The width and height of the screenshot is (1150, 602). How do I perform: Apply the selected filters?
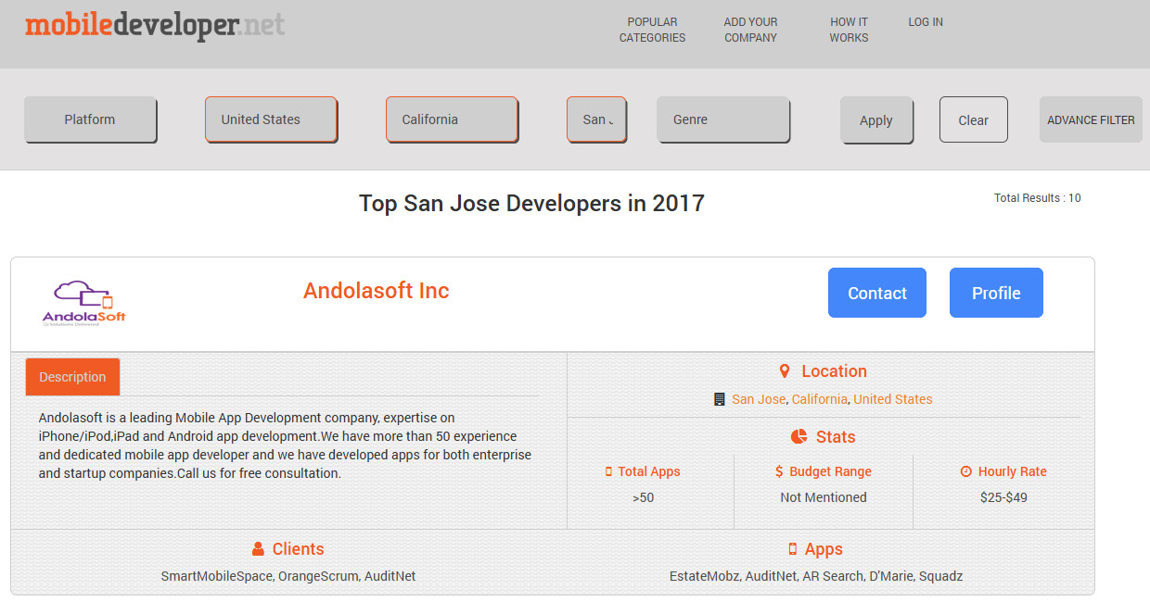click(876, 120)
